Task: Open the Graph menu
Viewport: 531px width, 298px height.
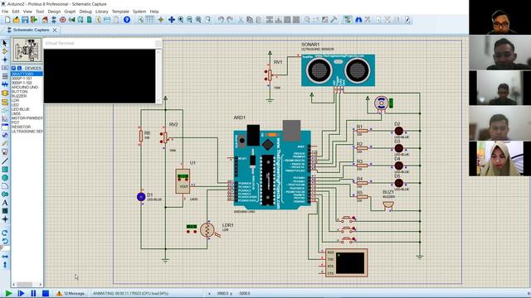Action: tap(70, 12)
